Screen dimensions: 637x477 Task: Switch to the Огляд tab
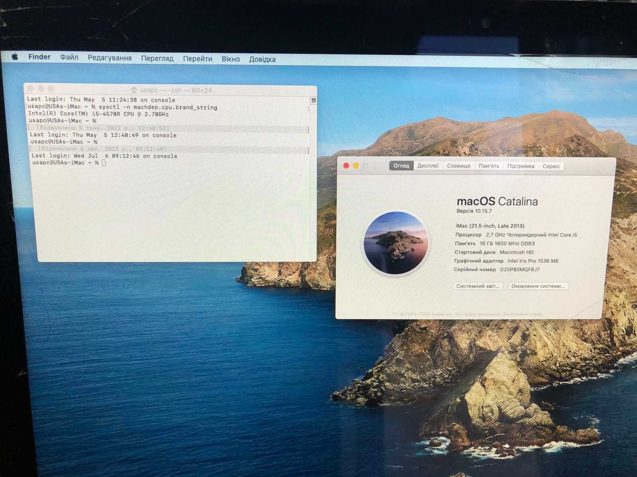(x=401, y=166)
